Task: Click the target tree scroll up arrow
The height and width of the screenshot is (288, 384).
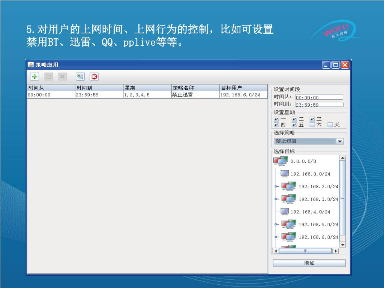Action: 342,158
